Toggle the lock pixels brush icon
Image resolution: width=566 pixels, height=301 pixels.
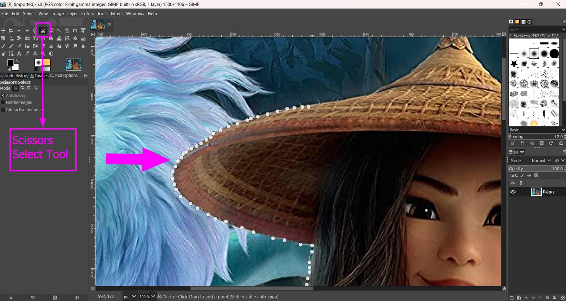click(522, 175)
